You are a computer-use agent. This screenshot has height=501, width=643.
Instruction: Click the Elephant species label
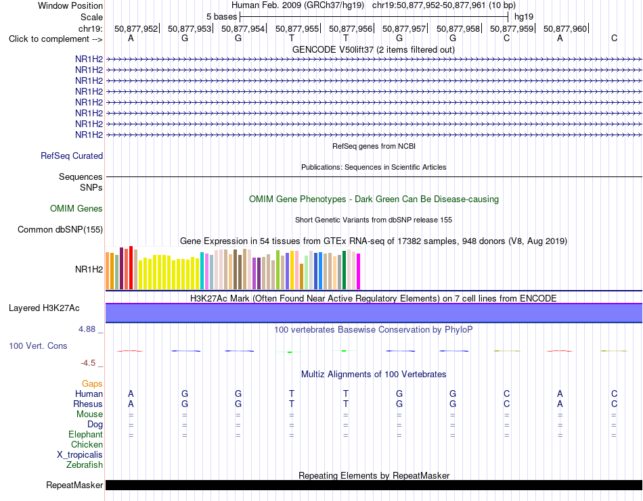85,434
